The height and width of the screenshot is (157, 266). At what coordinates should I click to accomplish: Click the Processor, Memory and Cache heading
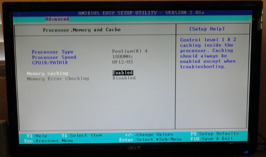point(81,30)
